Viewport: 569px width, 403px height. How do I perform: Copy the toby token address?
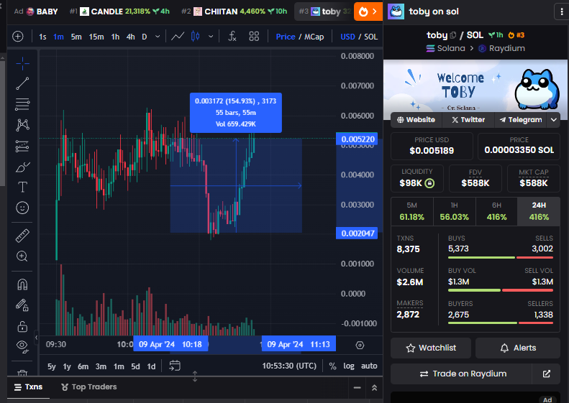pyautogui.click(x=453, y=35)
